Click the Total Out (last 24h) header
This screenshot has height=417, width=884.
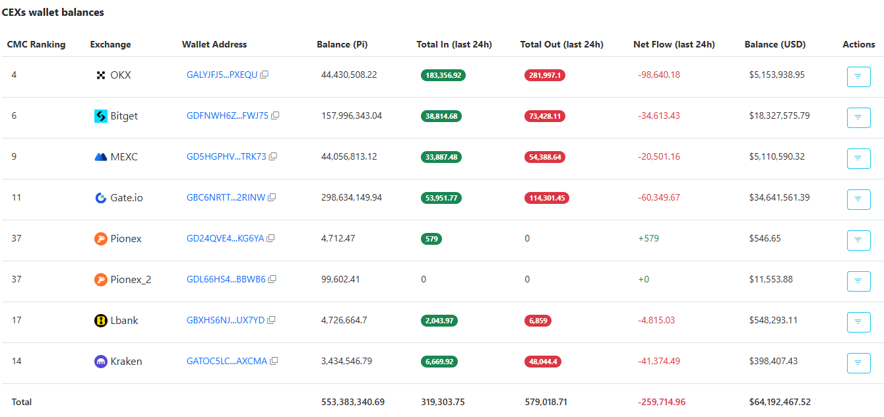click(561, 44)
